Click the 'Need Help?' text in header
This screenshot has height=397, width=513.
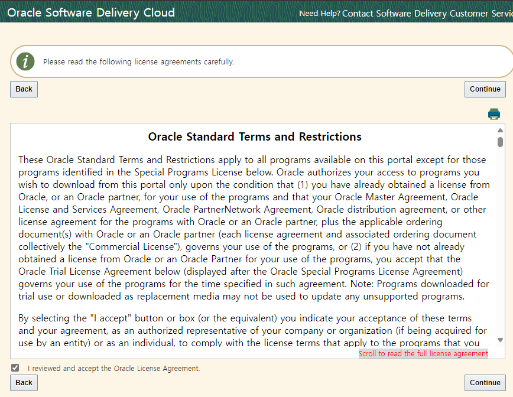[320, 14]
